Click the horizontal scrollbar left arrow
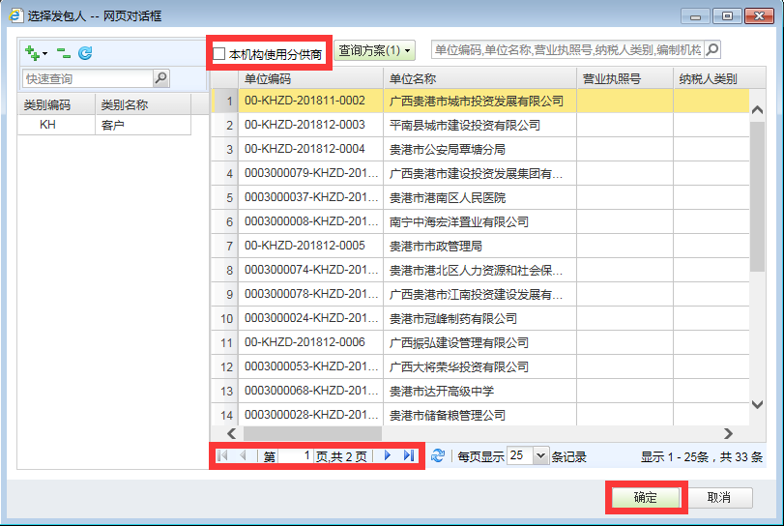 [x=231, y=433]
